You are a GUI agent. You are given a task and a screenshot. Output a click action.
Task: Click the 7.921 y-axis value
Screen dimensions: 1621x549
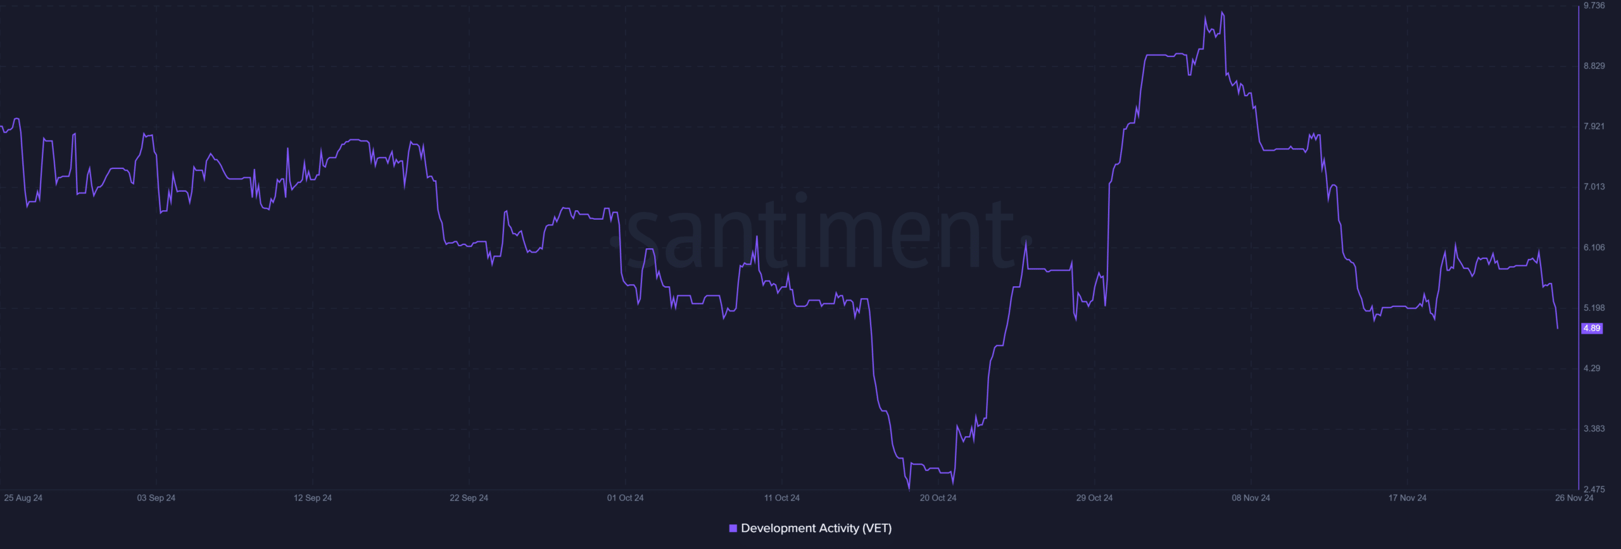click(x=1594, y=126)
